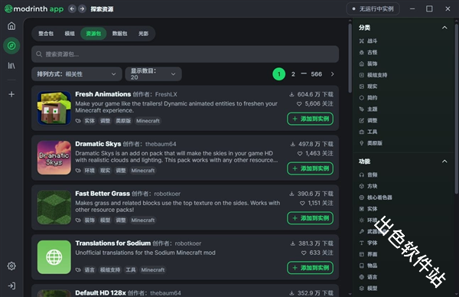Select the compass Browse icon in the sidebar
This screenshot has width=459, height=297.
(11, 46)
